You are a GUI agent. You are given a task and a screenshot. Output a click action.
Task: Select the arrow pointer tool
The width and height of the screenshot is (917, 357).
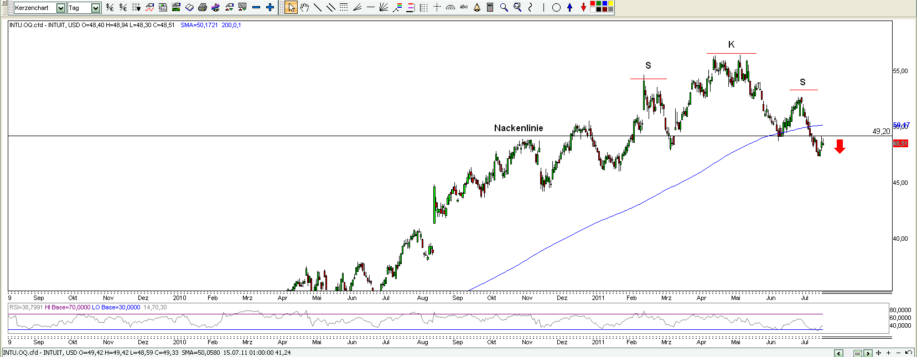[x=291, y=8]
